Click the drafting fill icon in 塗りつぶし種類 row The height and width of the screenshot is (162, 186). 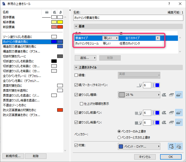[171, 95]
